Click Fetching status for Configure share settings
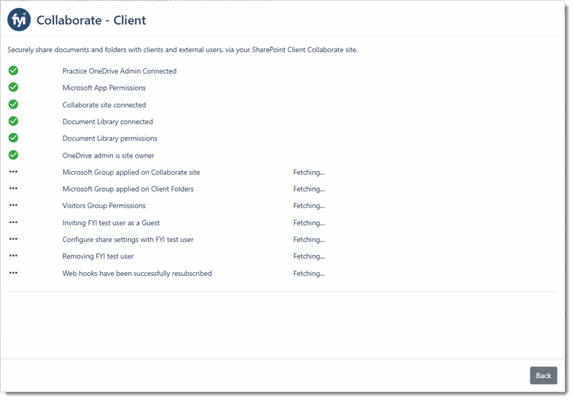 (309, 240)
